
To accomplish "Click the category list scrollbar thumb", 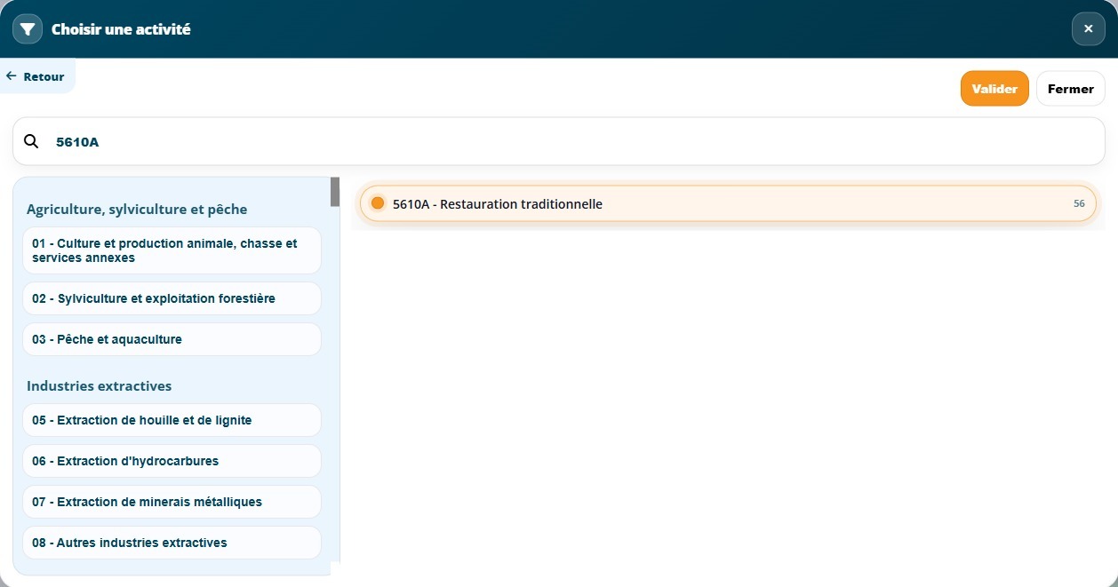I will (335, 192).
